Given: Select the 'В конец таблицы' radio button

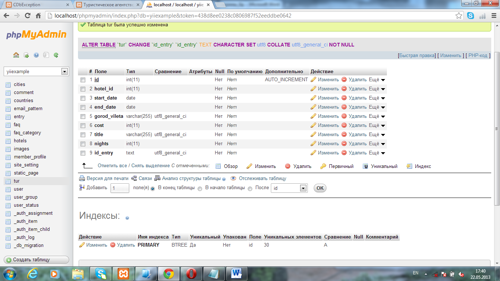Looking at the screenshot, I should pyautogui.click(x=153, y=189).
